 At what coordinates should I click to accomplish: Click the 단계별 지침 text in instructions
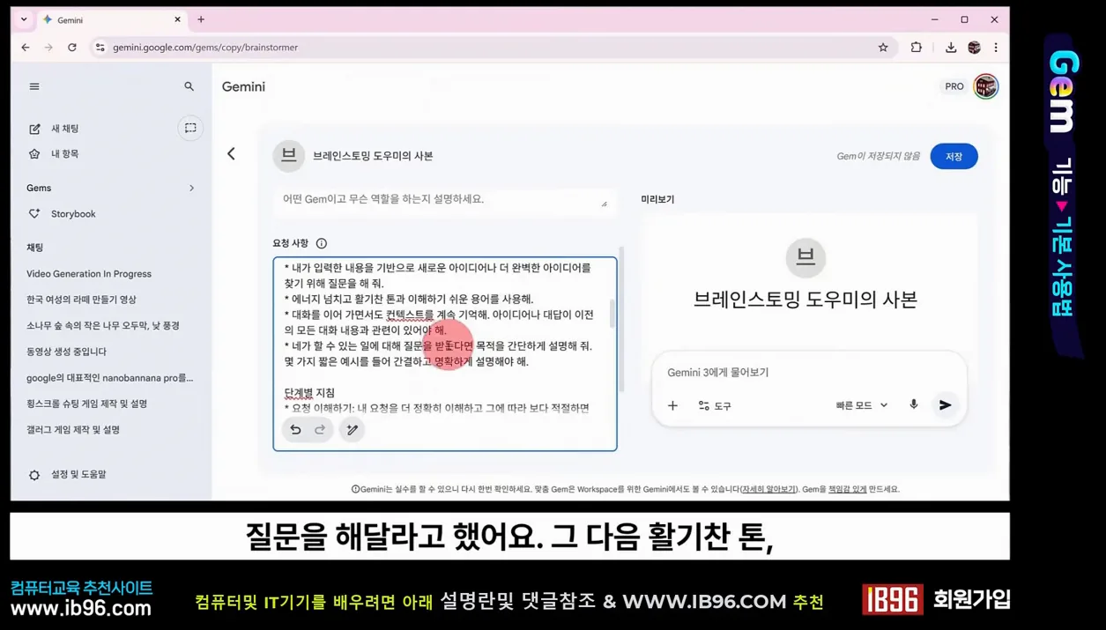(x=309, y=393)
